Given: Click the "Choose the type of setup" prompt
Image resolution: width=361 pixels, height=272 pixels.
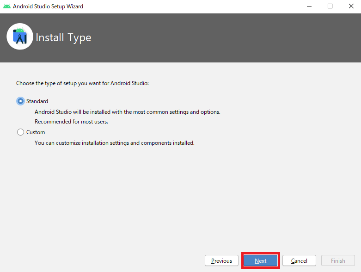Looking at the screenshot, I should click(x=83, y=84).
